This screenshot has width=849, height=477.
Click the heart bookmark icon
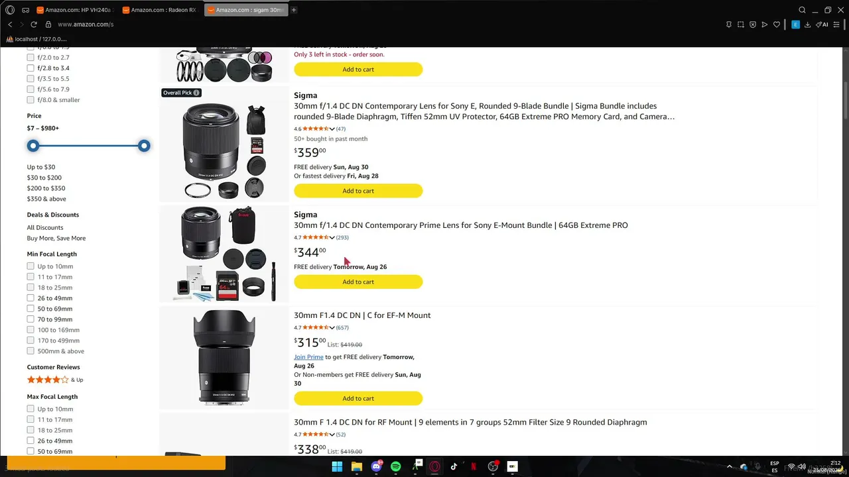point(777,25)
